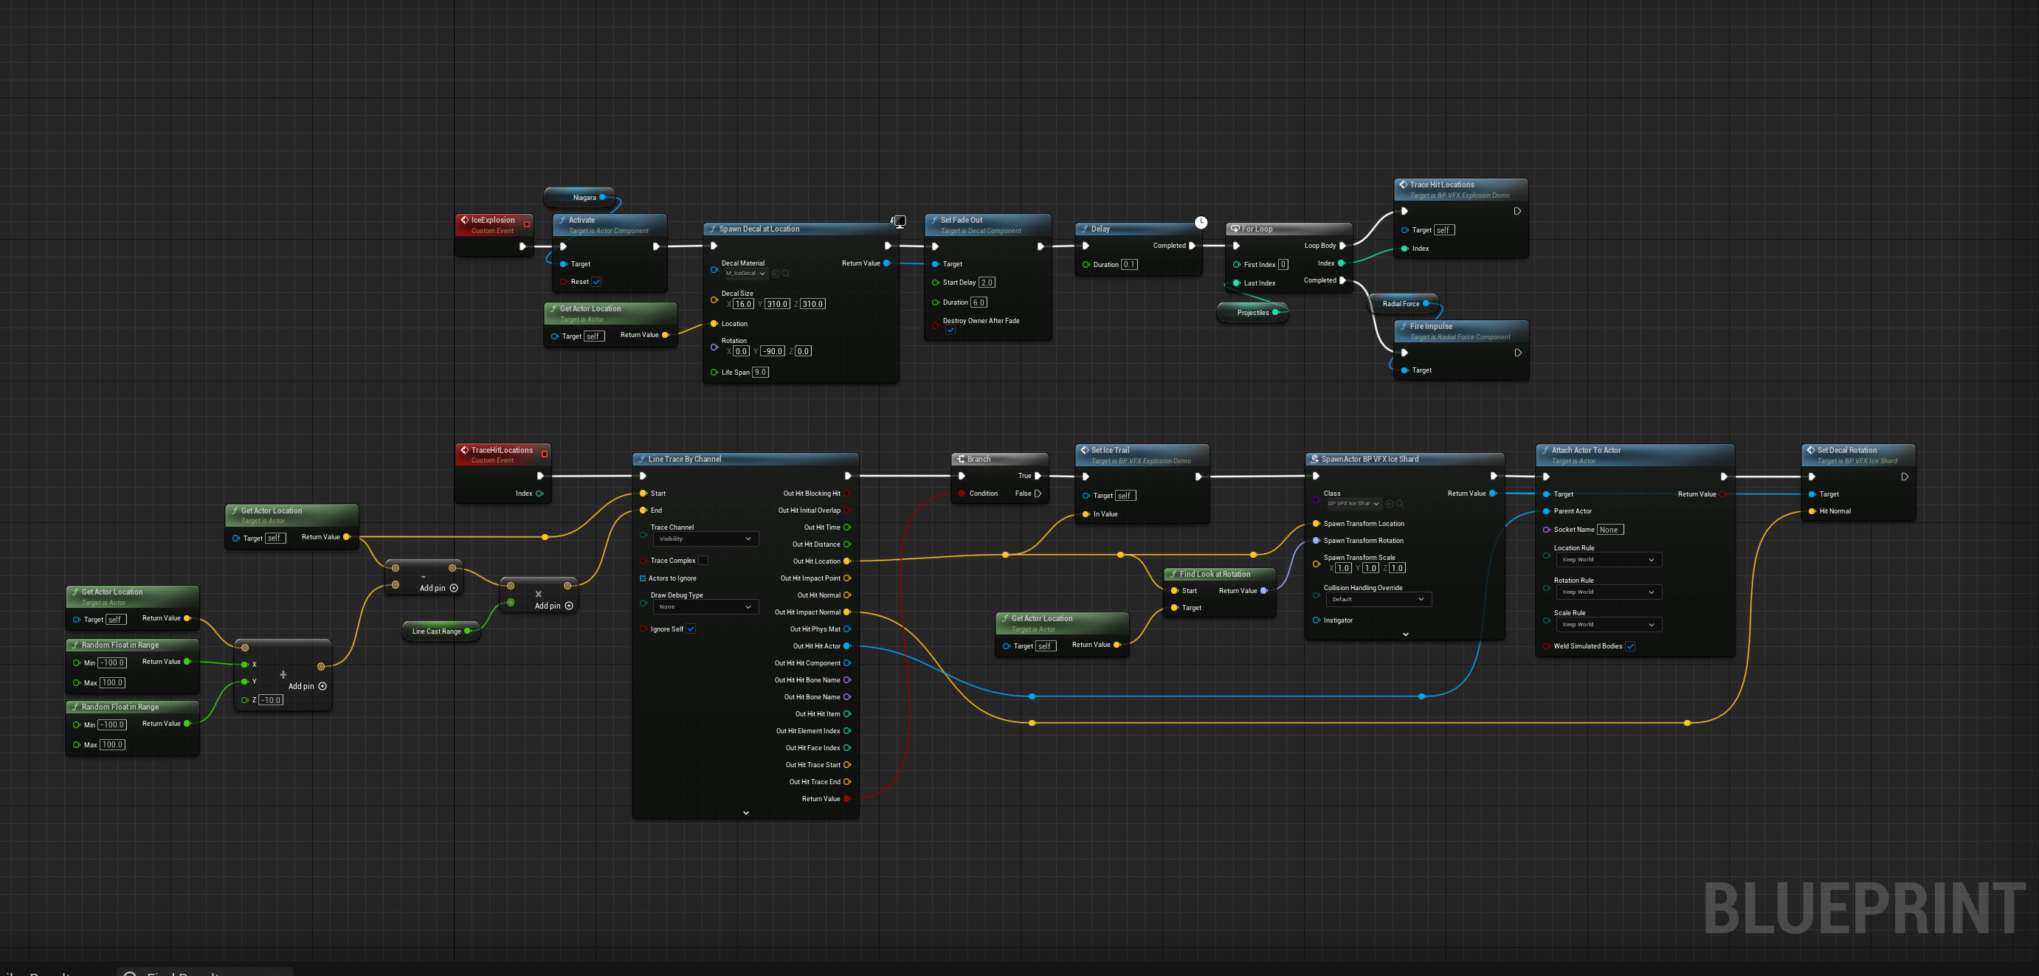Click the Decal Size X field showing 16.0
The height and width of the screenshot is (976, 2039).
[x=742, y=304]
